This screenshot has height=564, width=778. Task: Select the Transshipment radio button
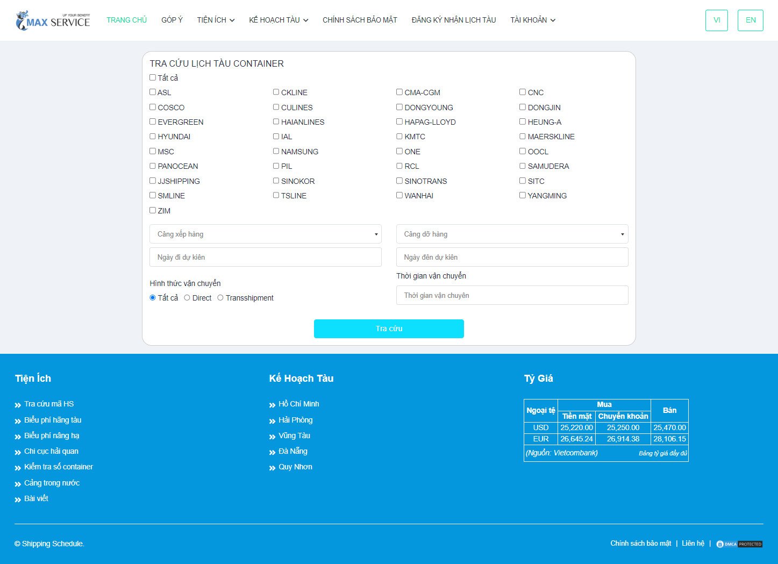(x=220, y=297)
